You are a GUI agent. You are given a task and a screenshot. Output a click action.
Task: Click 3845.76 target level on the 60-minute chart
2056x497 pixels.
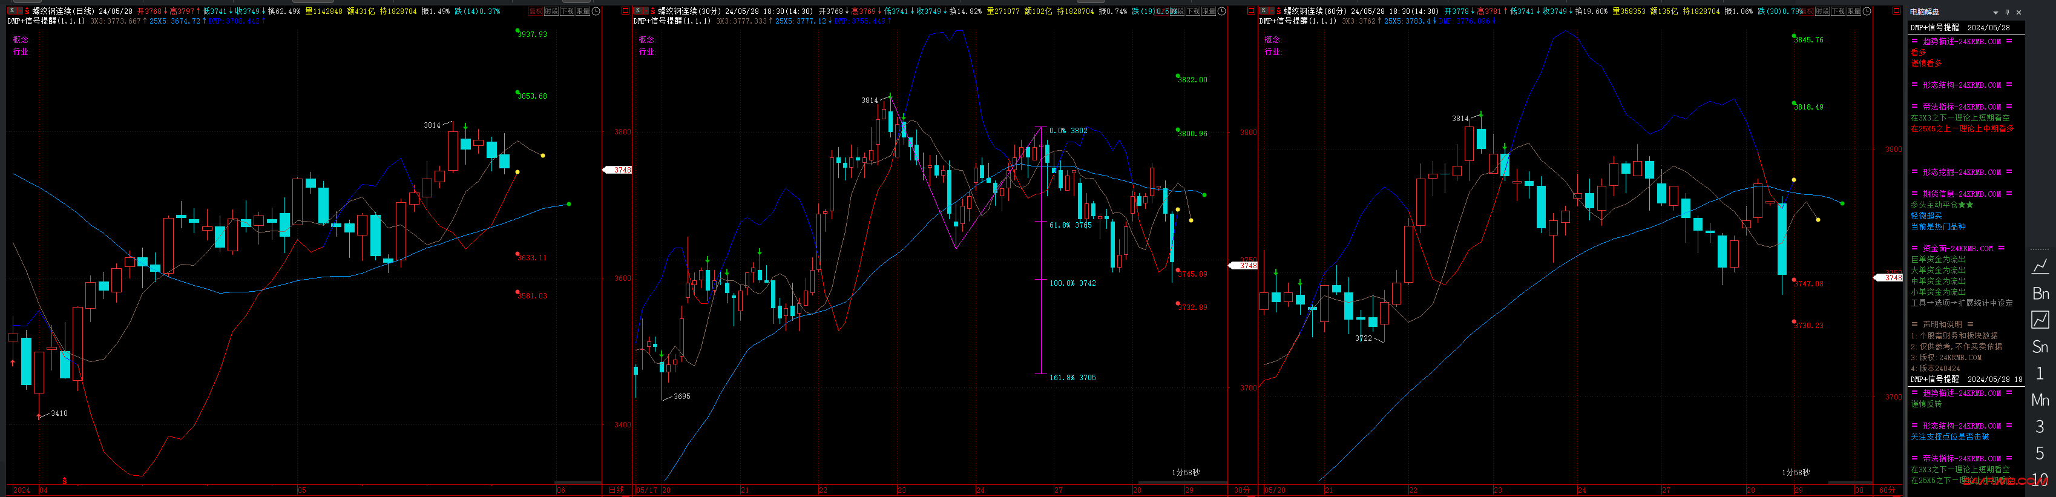1808,40
